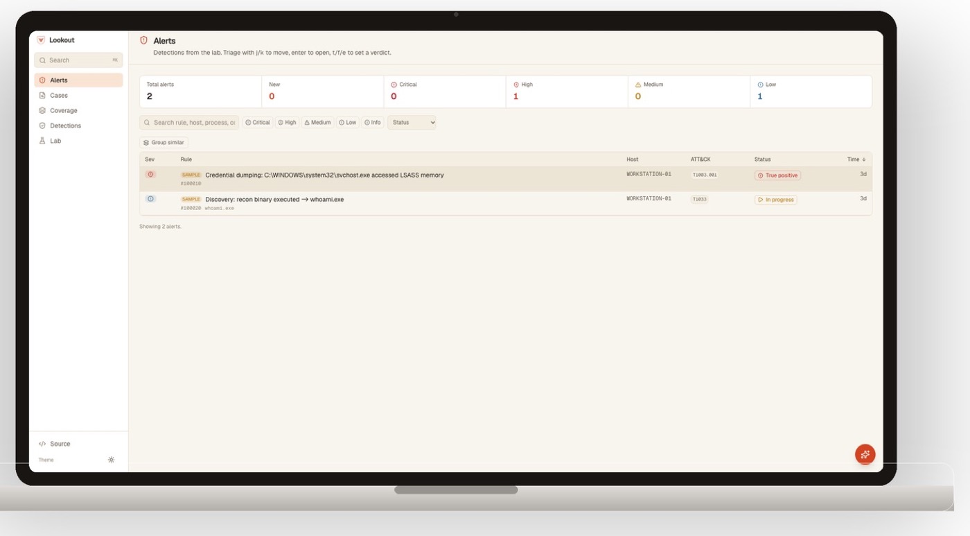
Task: Toggle the Info severity filter
Action: (373, 122)
